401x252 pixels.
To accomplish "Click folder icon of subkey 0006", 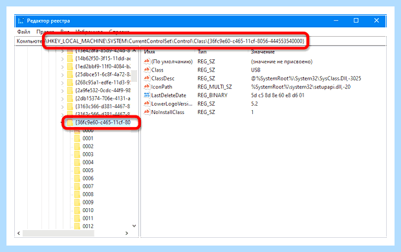I will [77, 178].
